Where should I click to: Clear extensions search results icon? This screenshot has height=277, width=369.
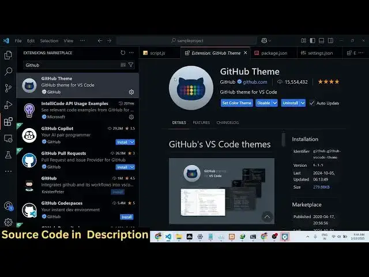coord(123,65)
